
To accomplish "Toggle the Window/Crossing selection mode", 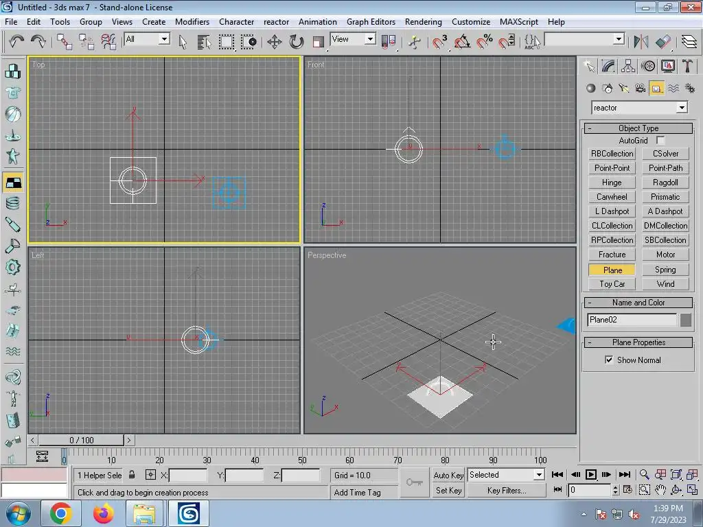I will 249,42.
